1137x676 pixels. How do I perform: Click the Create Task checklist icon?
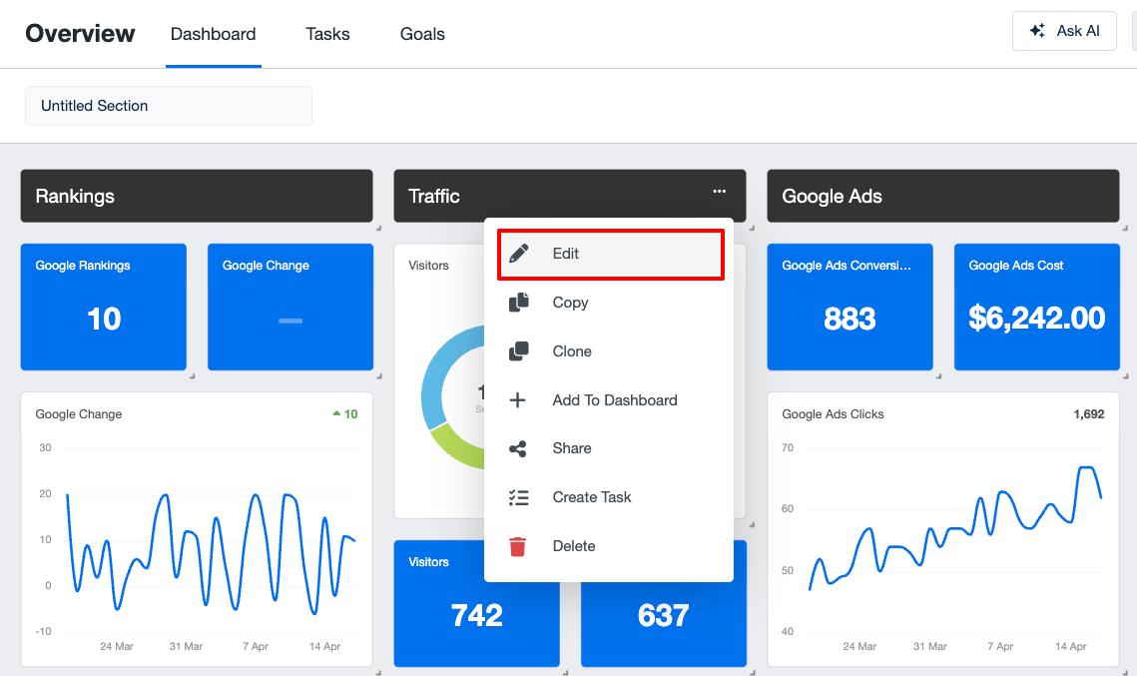coord(519,496)
